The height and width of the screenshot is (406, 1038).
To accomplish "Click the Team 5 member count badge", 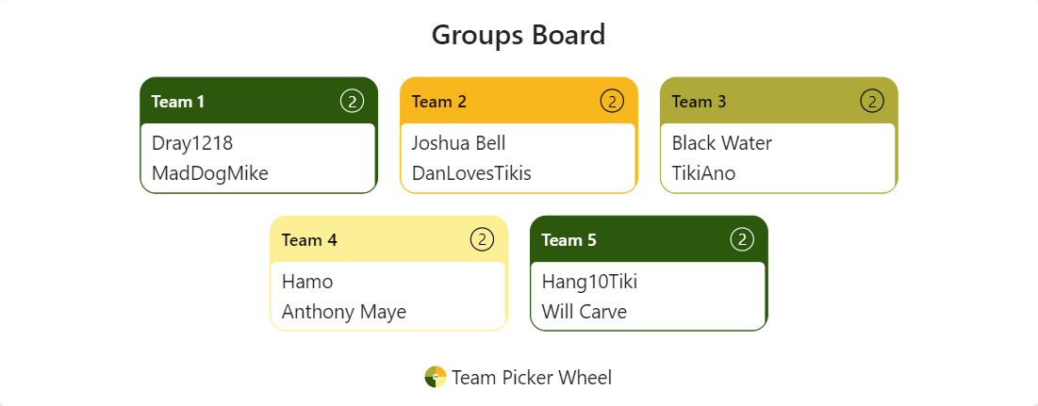I will [x=742, y=239].
